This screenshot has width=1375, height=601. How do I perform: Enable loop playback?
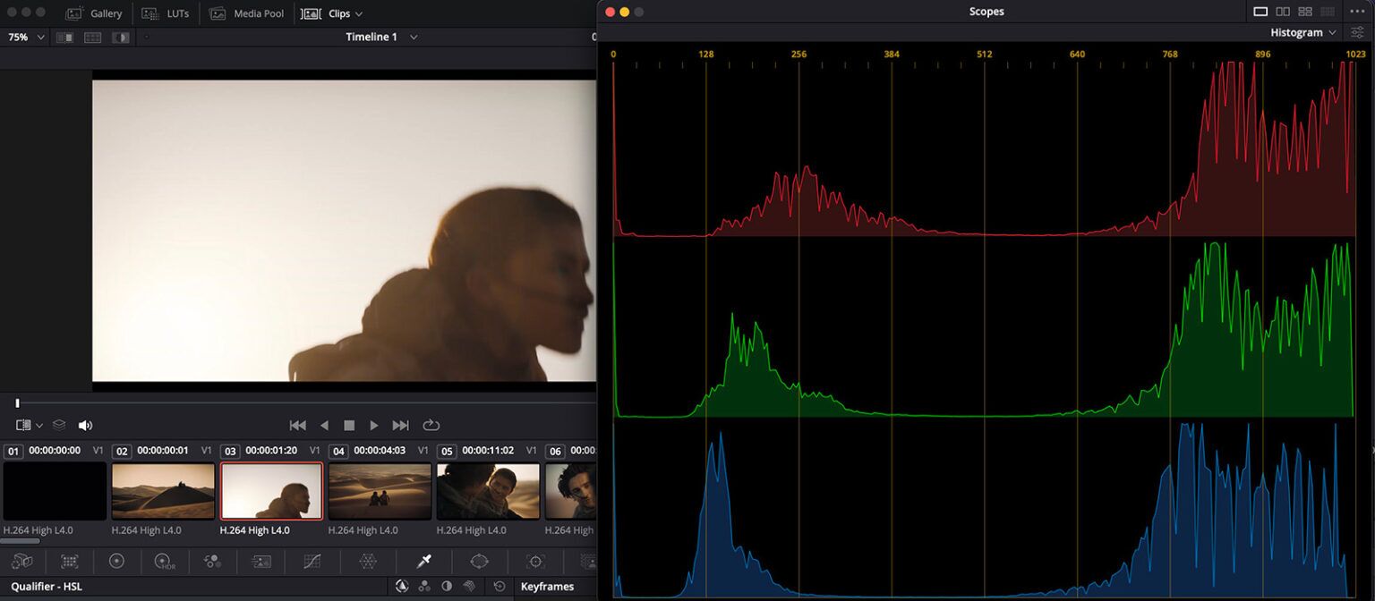tap(431, 425)
